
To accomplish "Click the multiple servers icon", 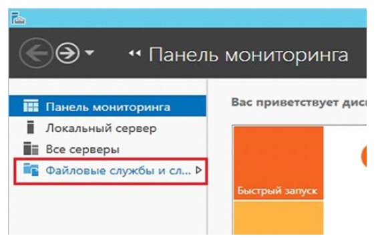I will [x=31, y=149].
